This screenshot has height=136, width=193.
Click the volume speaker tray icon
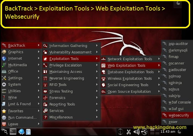click(x=136, y=132)
